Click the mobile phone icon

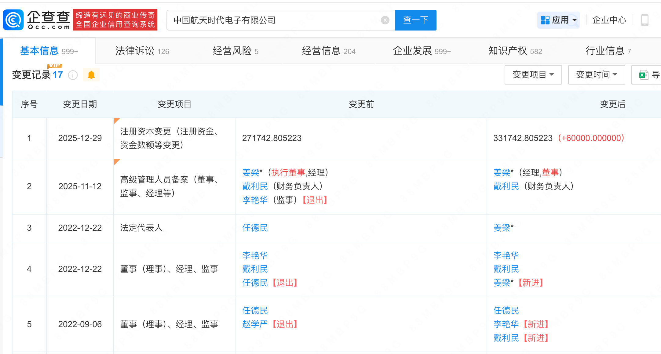645,20
